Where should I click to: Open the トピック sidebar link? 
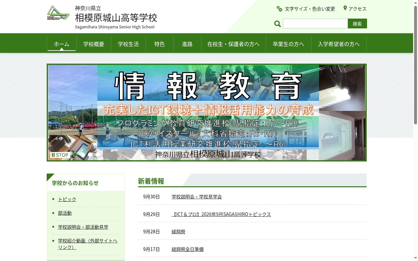tap(67, 199)
